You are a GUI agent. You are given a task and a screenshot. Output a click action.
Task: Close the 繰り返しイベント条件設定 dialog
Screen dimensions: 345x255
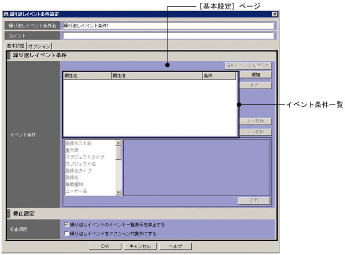click(x=274, y=14)
